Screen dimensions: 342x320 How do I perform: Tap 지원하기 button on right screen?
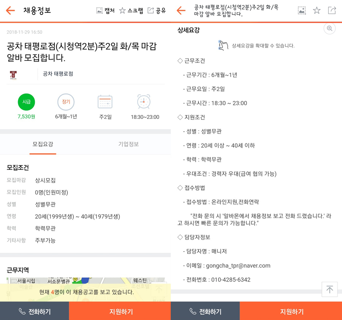pos(291,311)
